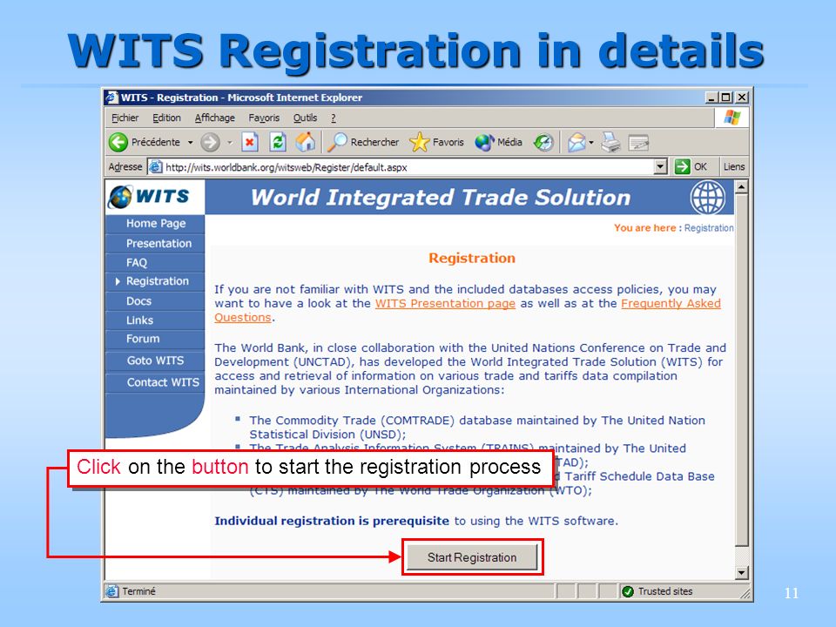Open the Média toolbar icon
This screenshot has width=836, height=627.
tap(484, 142)
